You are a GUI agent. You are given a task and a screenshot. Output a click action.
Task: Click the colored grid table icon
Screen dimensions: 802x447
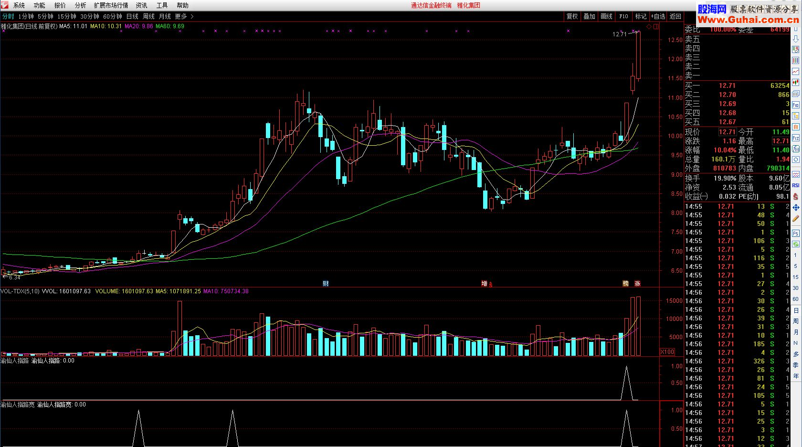(796, 60)
